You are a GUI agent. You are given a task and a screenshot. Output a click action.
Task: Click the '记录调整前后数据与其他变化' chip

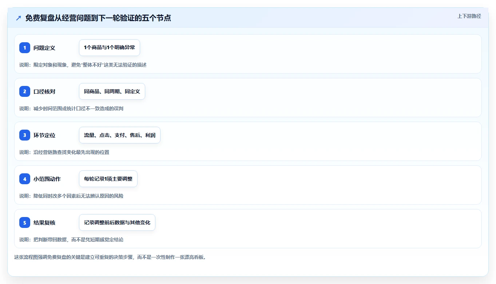pos(117,222)
